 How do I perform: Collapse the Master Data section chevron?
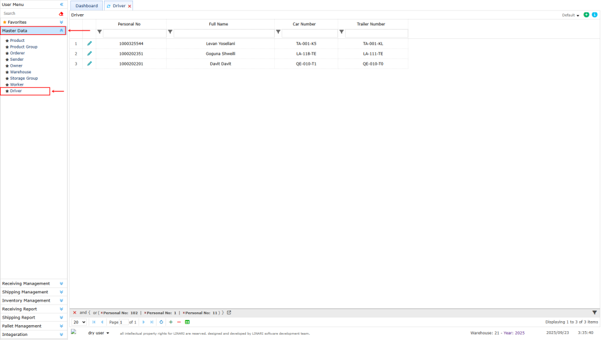61,30
